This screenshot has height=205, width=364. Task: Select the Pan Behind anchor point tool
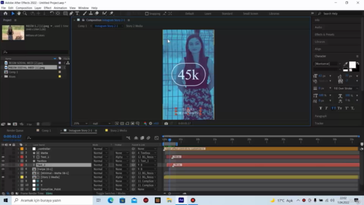click(58, 14)
